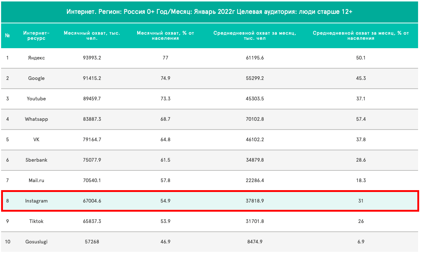Select the Youtube resource name
This screenshot has width=421, height=254.
[x=36, y=99]
